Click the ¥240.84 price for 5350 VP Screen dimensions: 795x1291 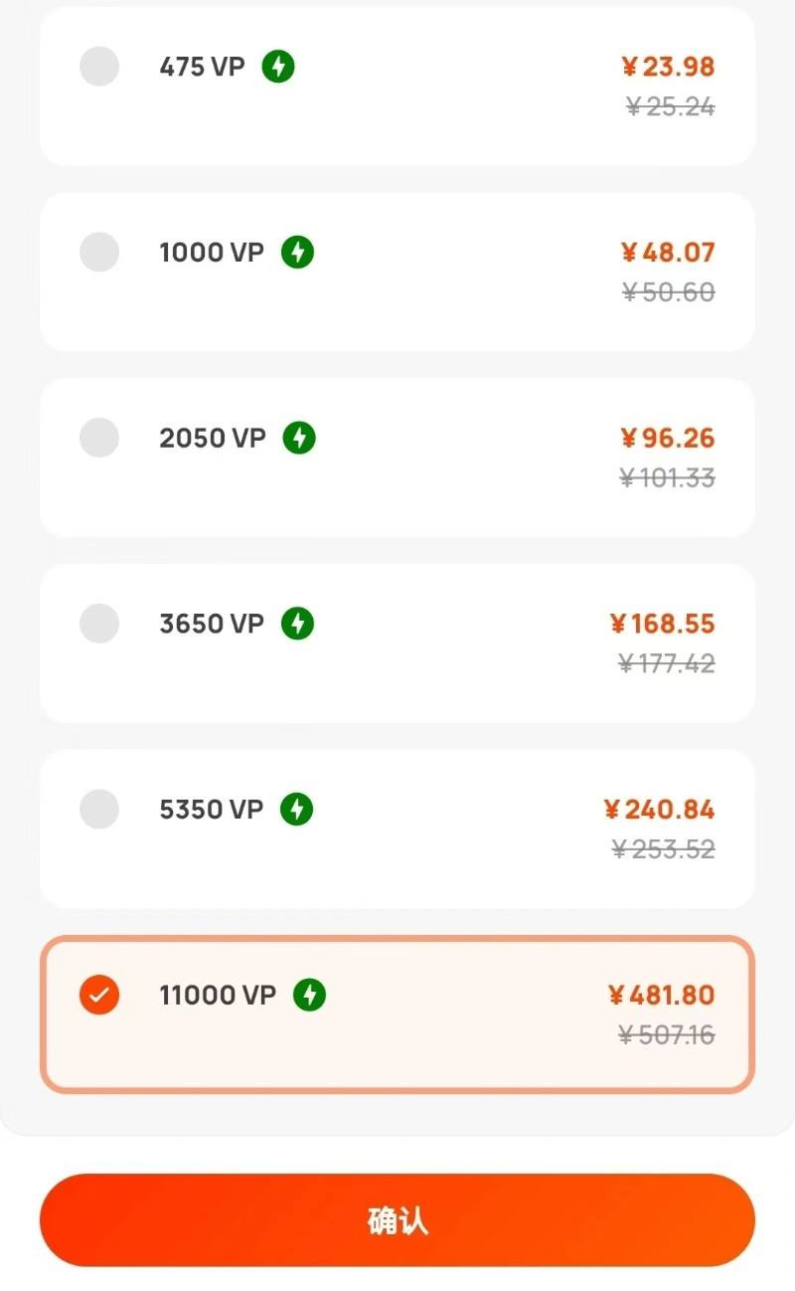(x=660, y=810)
